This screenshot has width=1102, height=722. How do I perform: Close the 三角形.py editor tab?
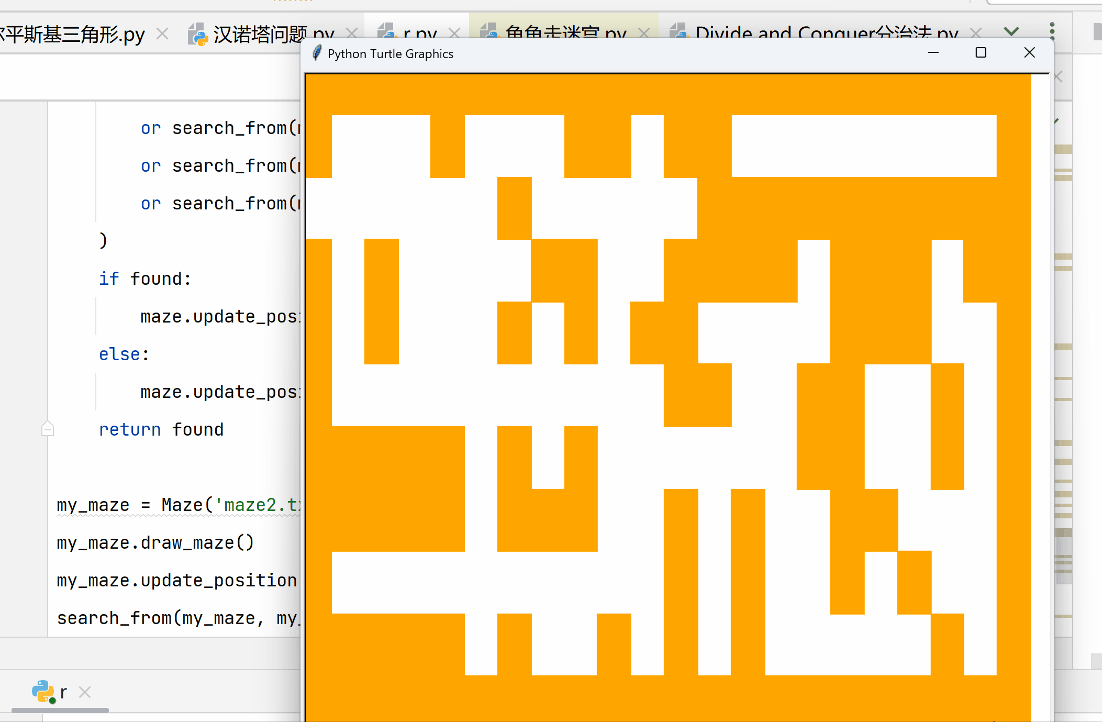(163, 34)
